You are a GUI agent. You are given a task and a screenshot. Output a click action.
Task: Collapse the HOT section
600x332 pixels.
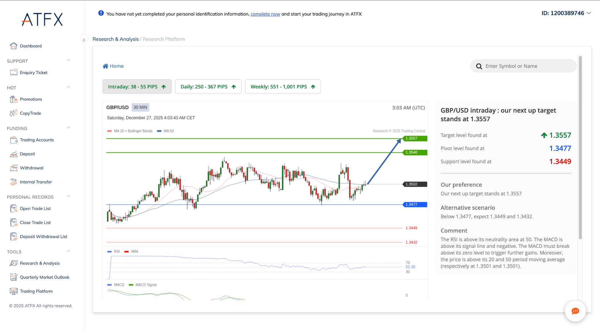pyautogui.click(x=68, y=87)
